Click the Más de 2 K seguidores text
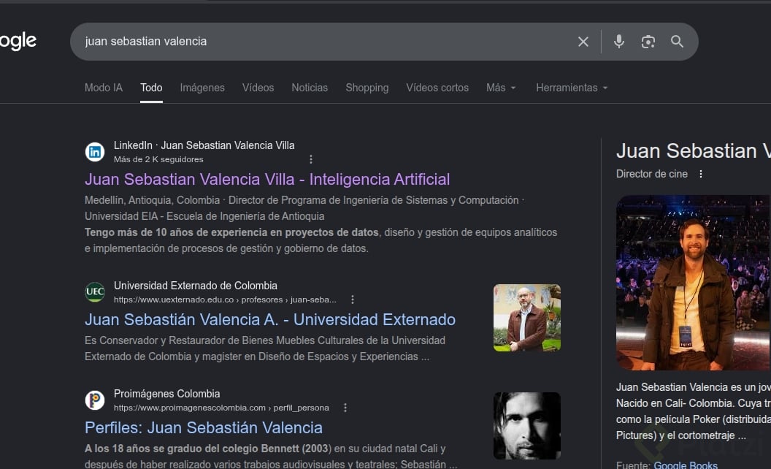 coord(158,159)
